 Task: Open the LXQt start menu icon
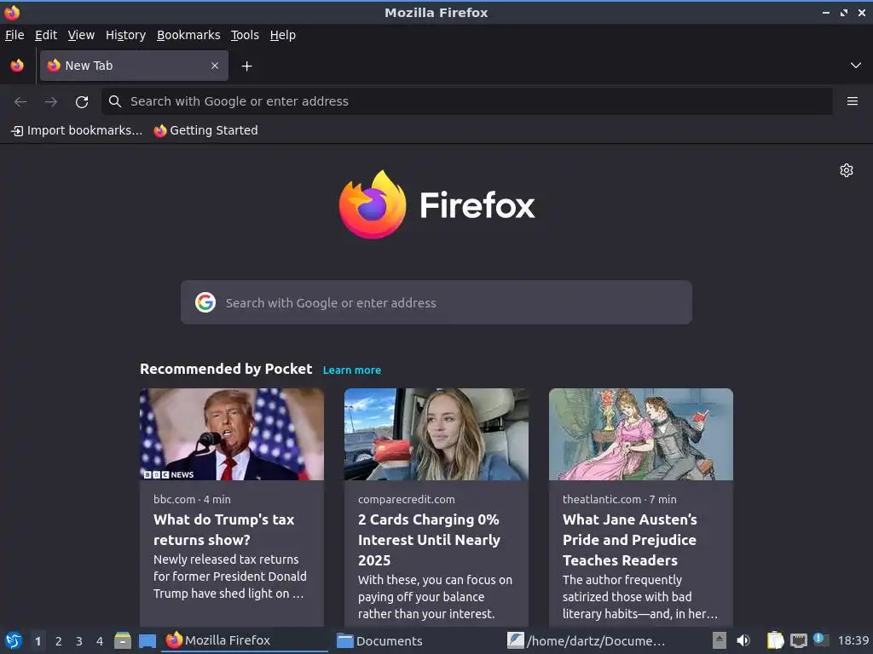[14, 640]
